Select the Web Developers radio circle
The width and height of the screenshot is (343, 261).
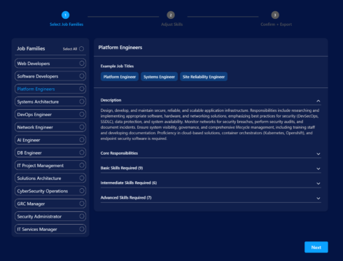82,63
